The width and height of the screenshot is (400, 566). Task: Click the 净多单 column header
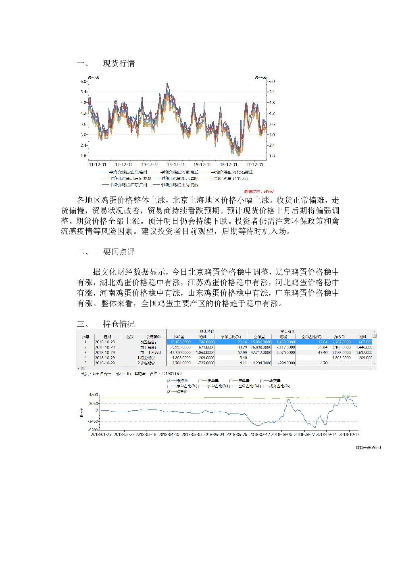pos(339,336)
